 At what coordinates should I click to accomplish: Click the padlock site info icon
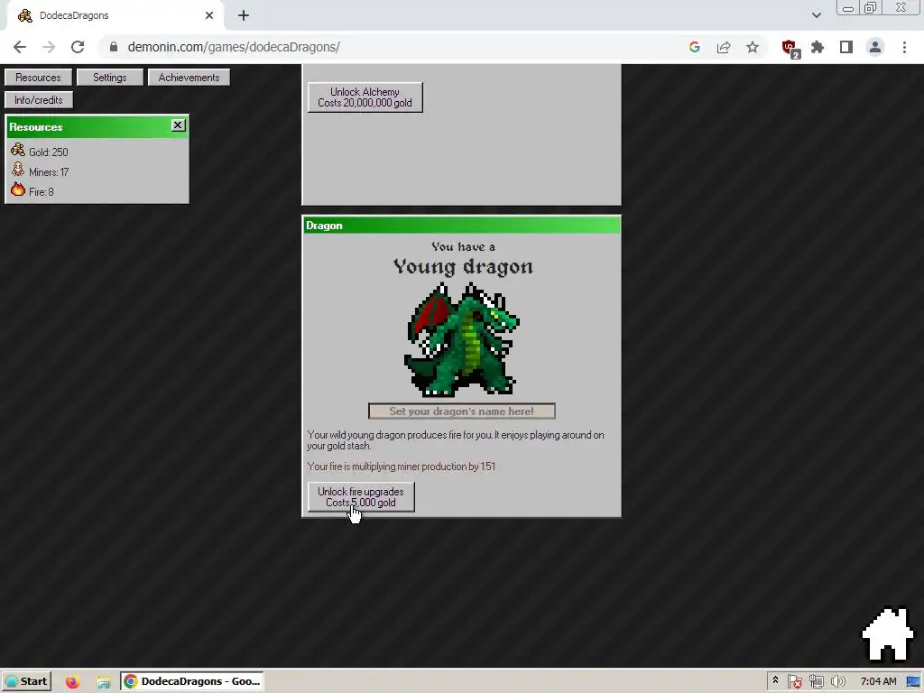114,47
